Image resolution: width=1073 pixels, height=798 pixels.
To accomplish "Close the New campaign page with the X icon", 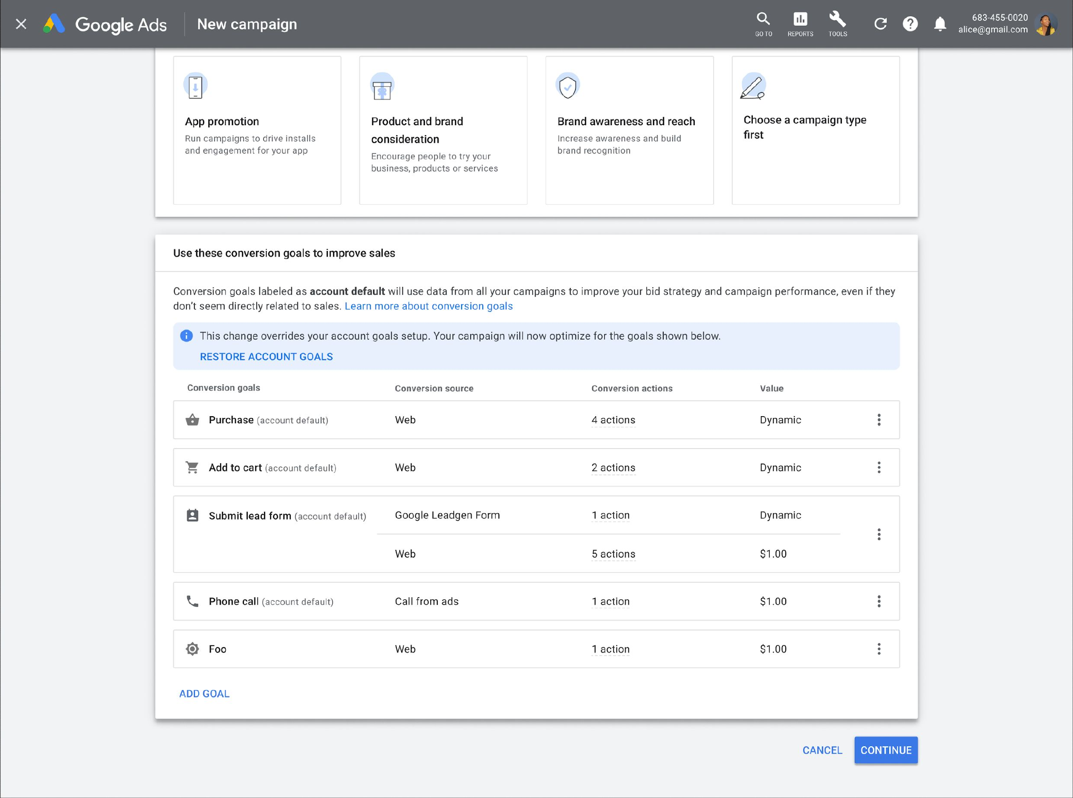I will pos(21,24).
